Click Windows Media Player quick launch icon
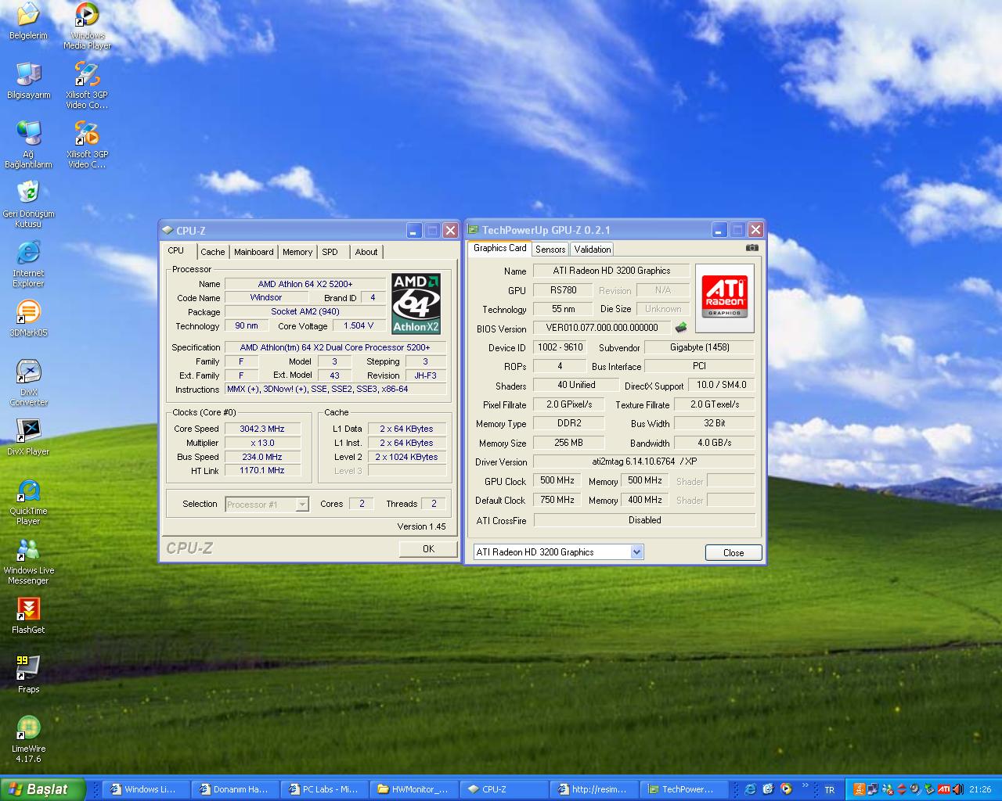Screen dimensions: 1002x801 pos(786,788)
